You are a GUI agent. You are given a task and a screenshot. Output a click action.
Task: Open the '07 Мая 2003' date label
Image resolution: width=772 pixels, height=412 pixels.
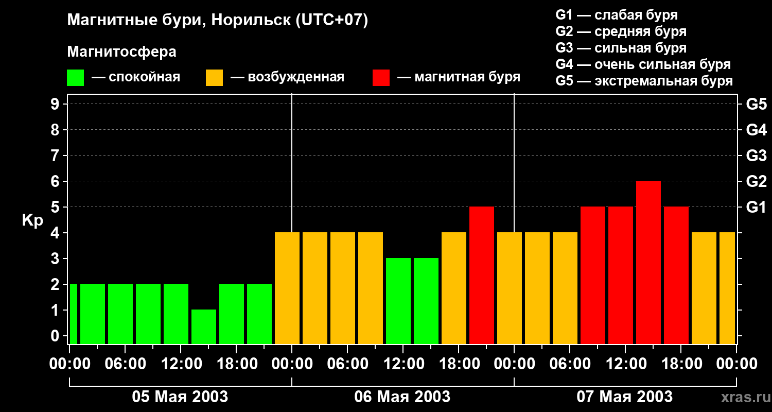625,397
